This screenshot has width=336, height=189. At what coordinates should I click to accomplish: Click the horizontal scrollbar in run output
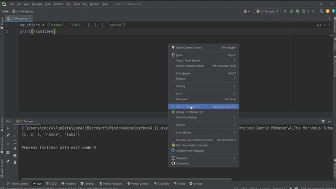pos(127,179)
